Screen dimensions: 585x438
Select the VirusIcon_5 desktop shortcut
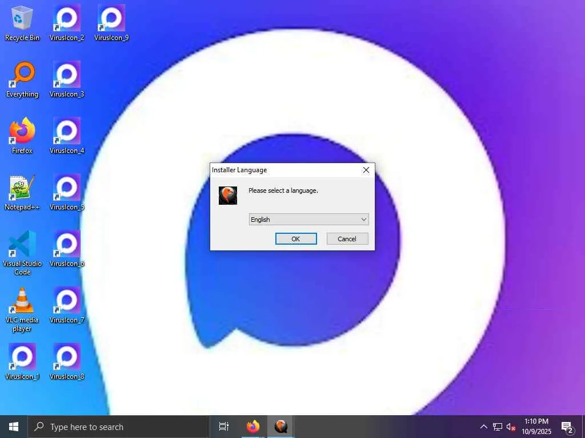[67, 193]
